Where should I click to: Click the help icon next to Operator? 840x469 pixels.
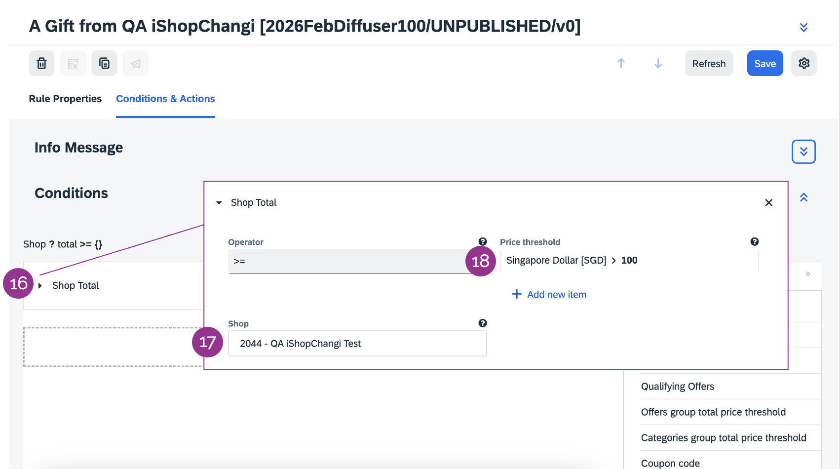[483, 241]
